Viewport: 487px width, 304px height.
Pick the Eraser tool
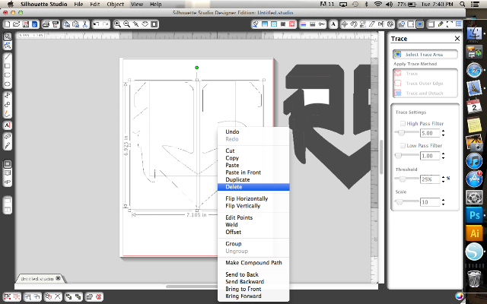[x=8, y=137]
